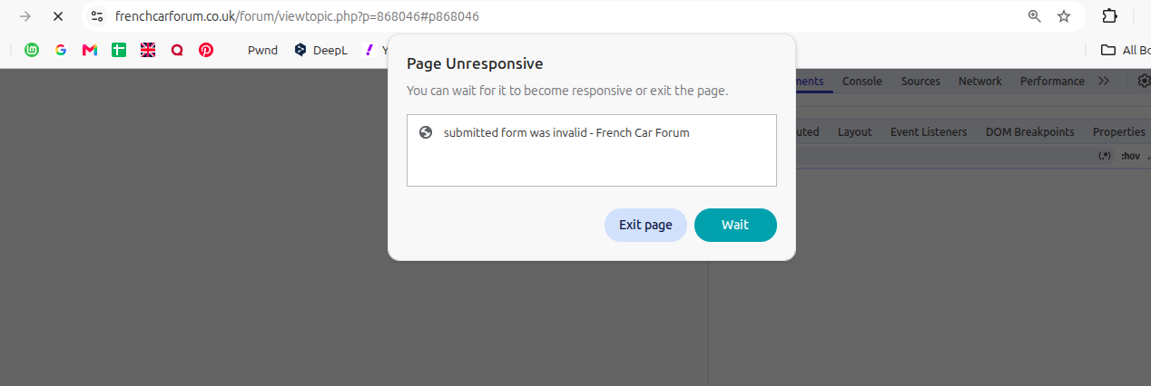Open the Extensions puzzle icon

pyautogui.click(x=1109, y=16)
